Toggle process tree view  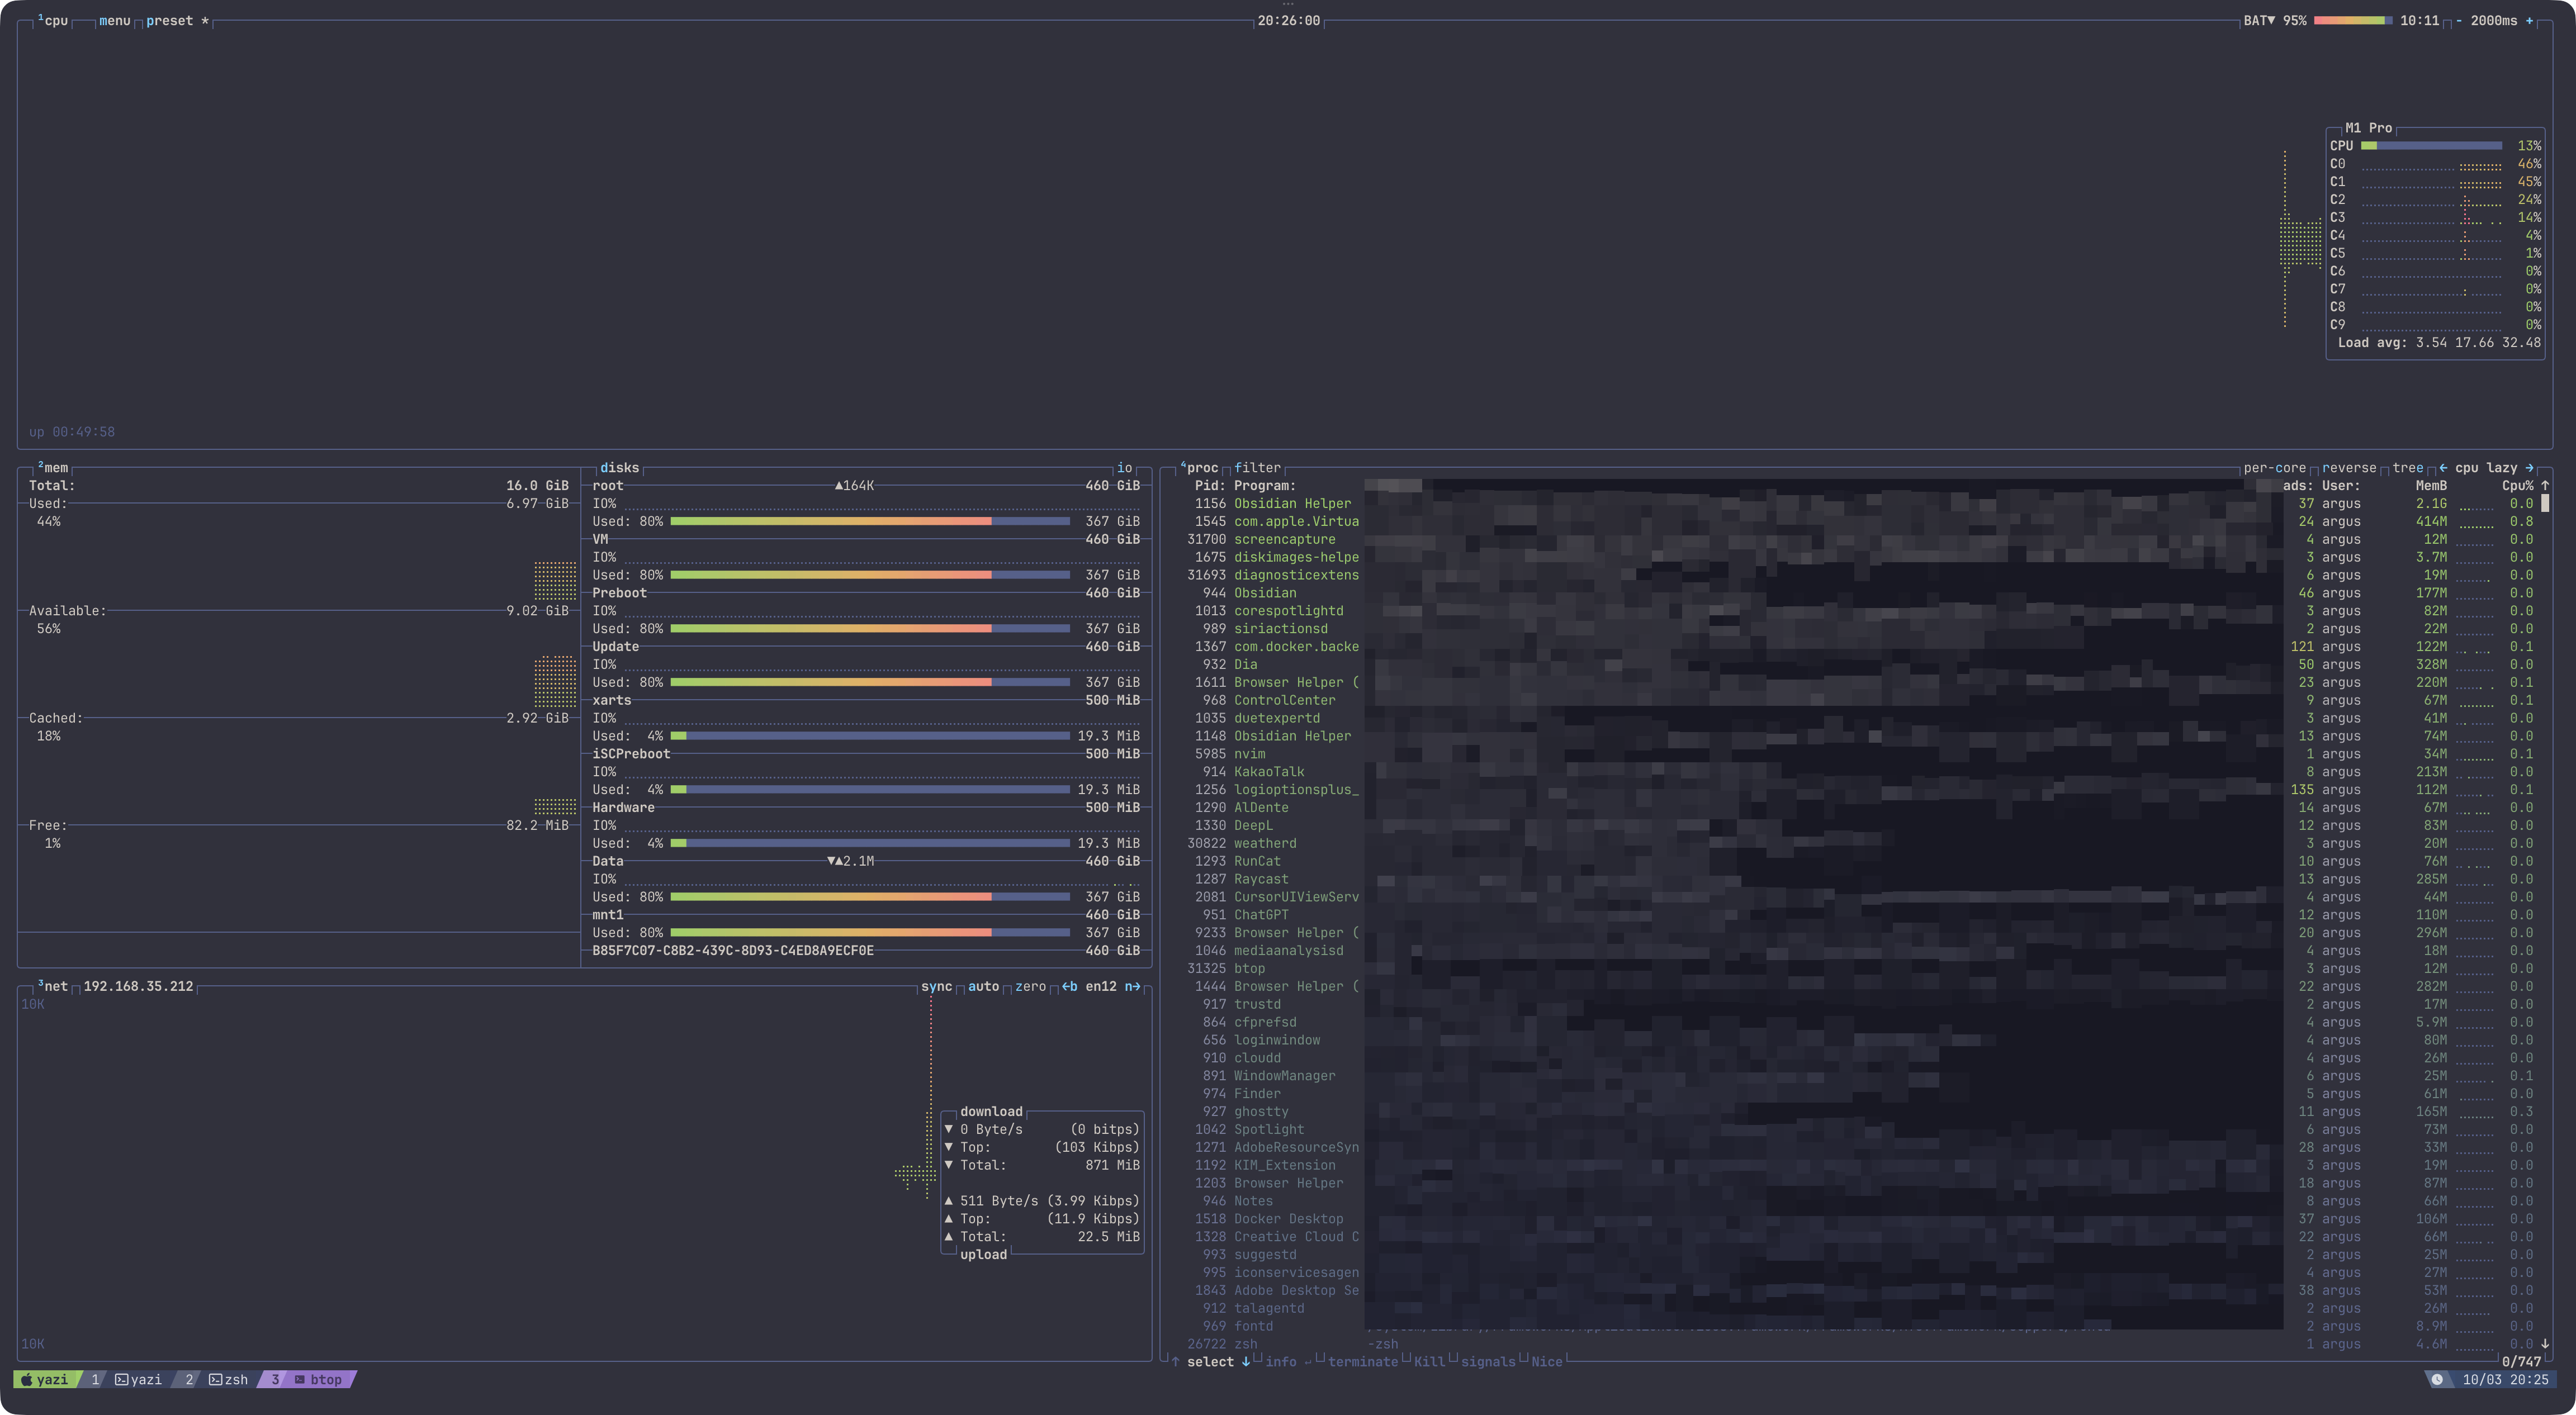tap(2407, 468)
